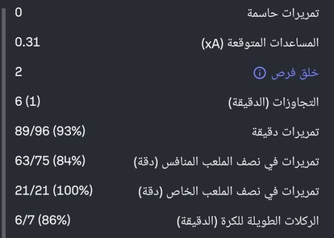The image size is (334, 238).
Task: Open the خلق فرص link
Action: pos(294,73)
